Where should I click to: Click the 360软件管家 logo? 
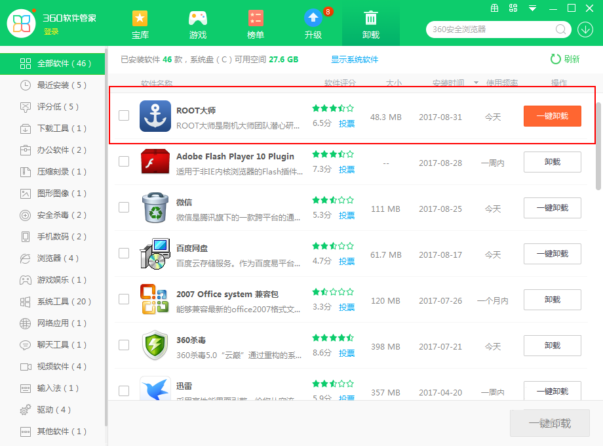coord(22,24)
